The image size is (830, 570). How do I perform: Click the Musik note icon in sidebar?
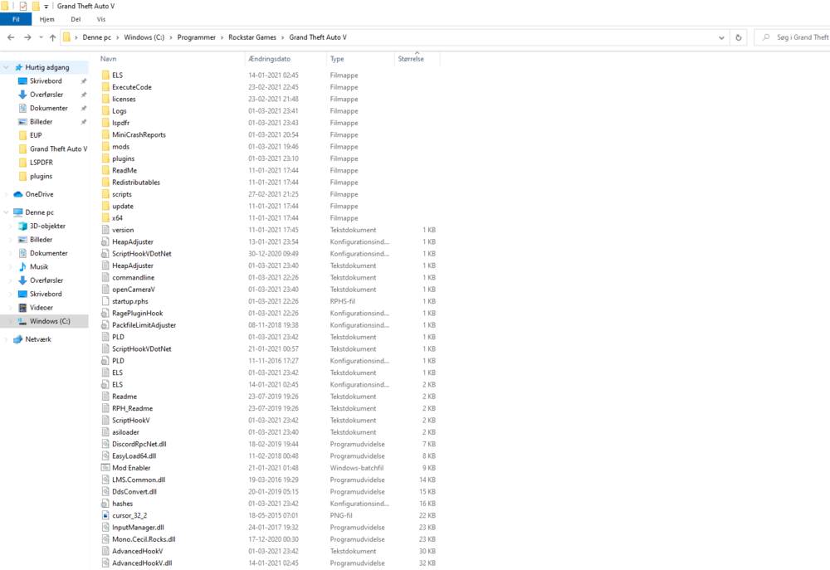tap(22, 266)
